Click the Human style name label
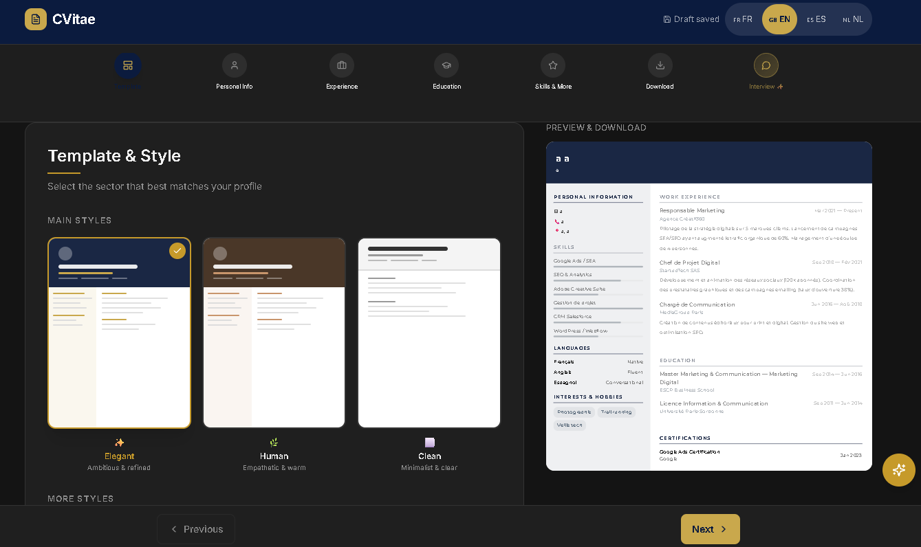 coord(274,456)
